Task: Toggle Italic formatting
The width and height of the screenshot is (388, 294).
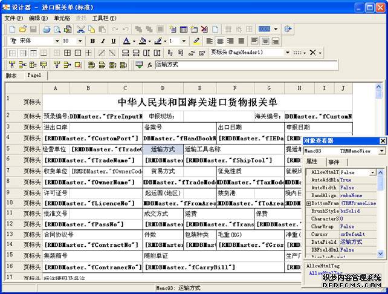Action: pos(103,41)
